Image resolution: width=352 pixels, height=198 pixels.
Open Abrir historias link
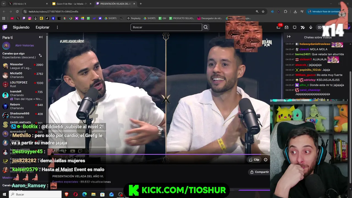click(x=24, y=45)
